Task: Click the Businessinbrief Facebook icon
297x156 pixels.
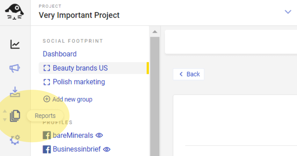Action: (x=46, y=149)
